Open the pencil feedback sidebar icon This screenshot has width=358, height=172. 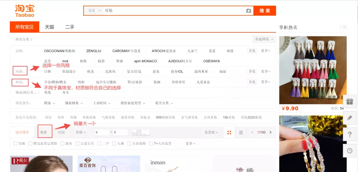click(350, 118)
